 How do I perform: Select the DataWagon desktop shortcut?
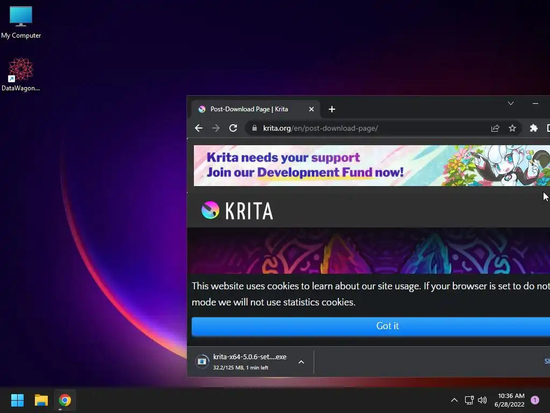21,74
